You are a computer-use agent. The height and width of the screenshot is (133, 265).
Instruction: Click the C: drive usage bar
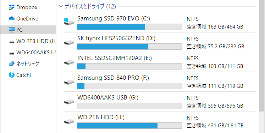129,27
